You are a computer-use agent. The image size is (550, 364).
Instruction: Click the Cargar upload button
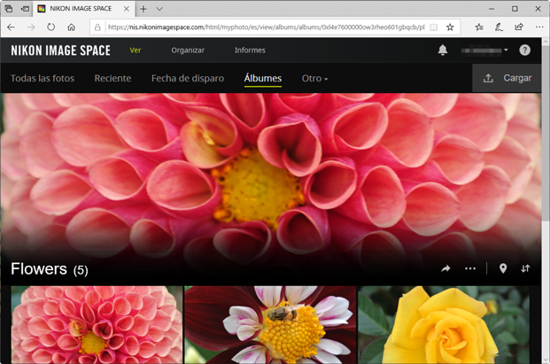point(507,79)
